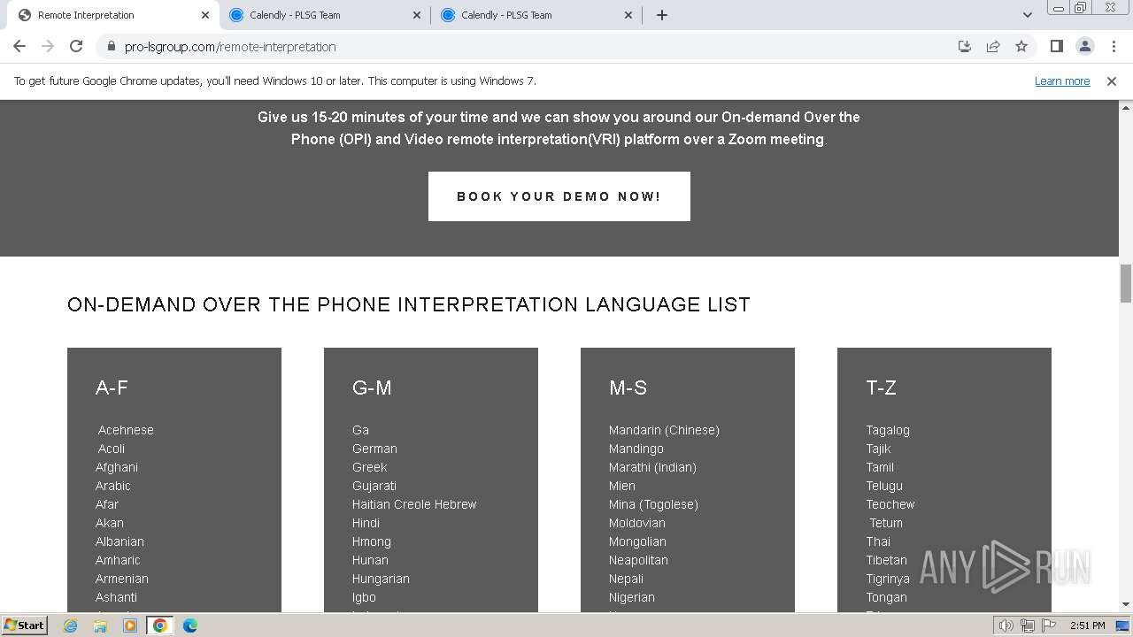Viewport: 1133px width, 637px height.
Task: Select Gujarati in G-M list
Action: (x=374, y=486)
